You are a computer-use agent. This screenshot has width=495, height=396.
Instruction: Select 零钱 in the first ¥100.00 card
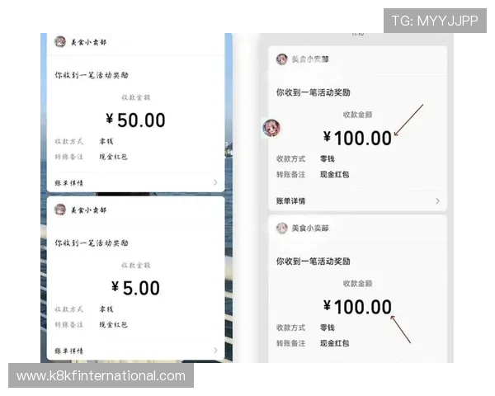[328, 159]
